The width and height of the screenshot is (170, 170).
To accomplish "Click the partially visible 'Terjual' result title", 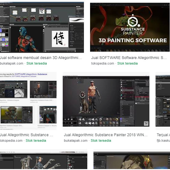I will tap(163, 135).
